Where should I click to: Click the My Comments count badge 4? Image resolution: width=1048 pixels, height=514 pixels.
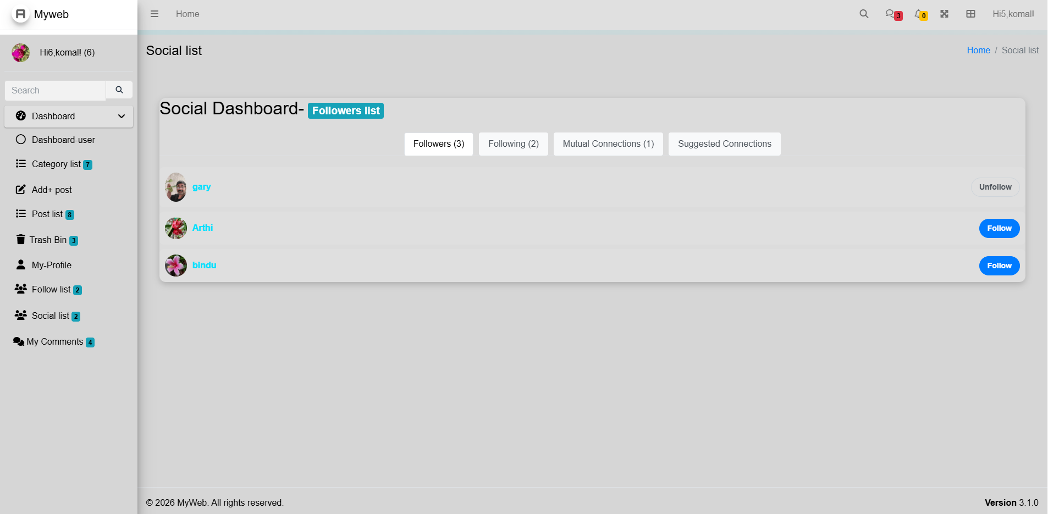[x=90, y=342]
